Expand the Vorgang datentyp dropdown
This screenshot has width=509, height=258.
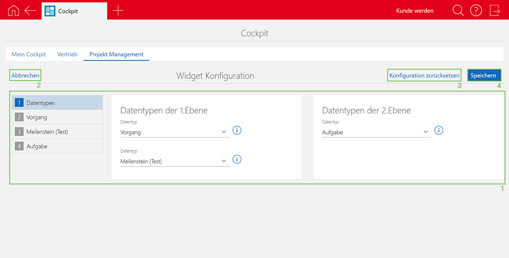[x=224, y=131]
